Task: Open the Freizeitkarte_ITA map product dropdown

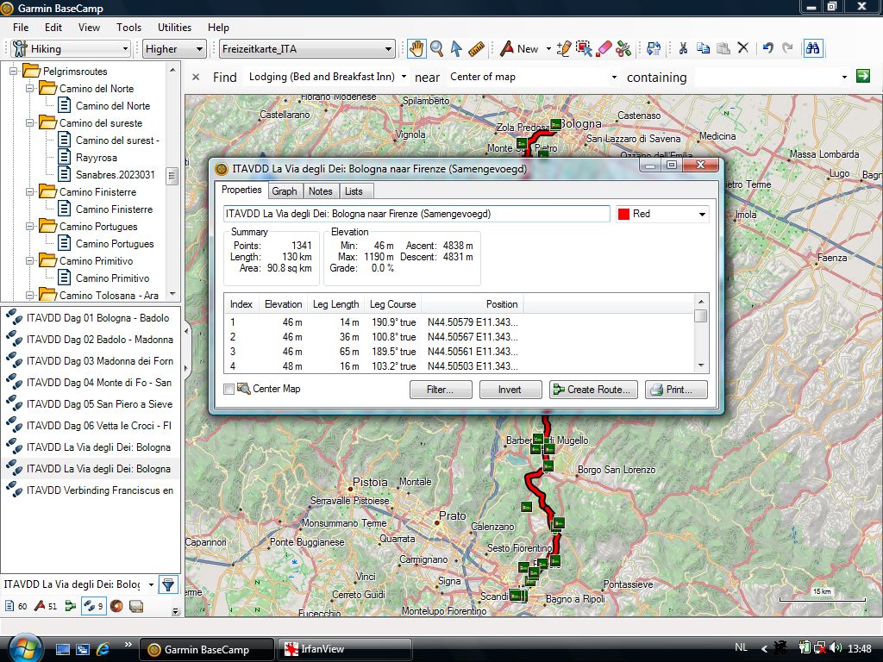Action: [x=306, y=49]
